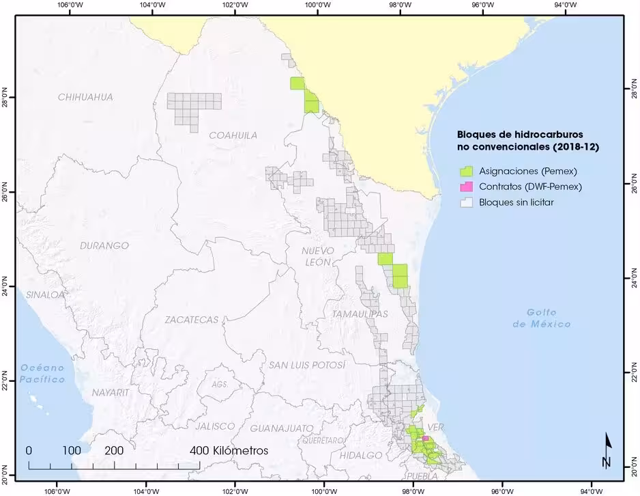Select the CHIHUAHUA state label
640x496 pixels.
(x=85, y=97)
